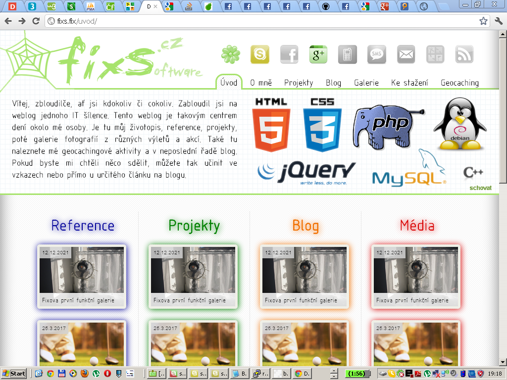Open the 25.3.2017 golf thumbnail under Projekty
507x380 pixels.
(x=193, y=343)
